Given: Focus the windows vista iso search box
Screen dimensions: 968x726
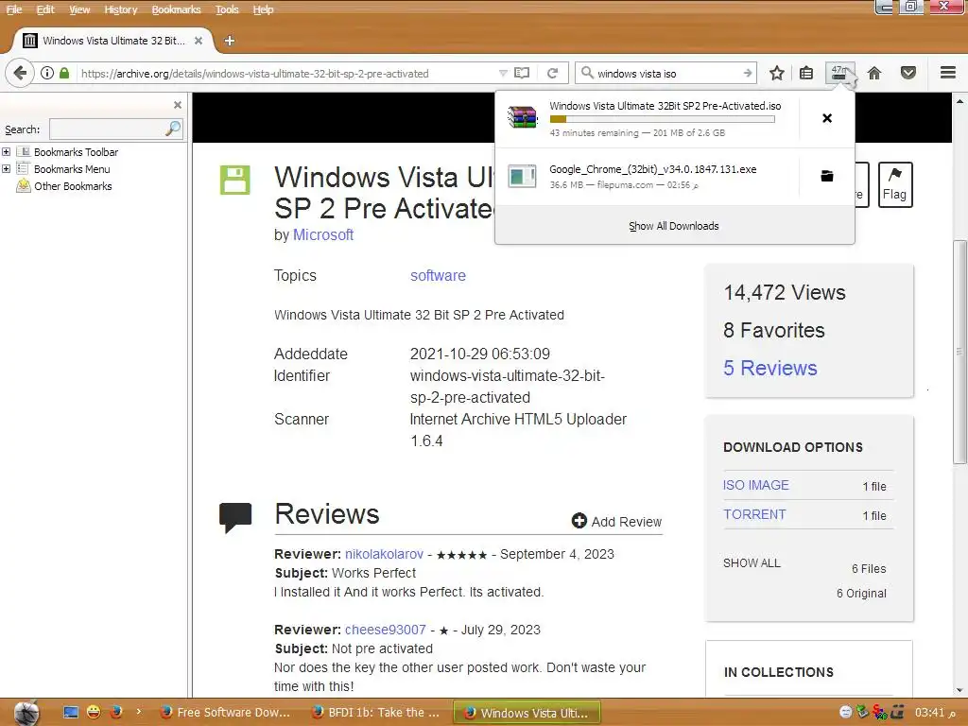Looking at the screenshot, I should tap(665, 73).
